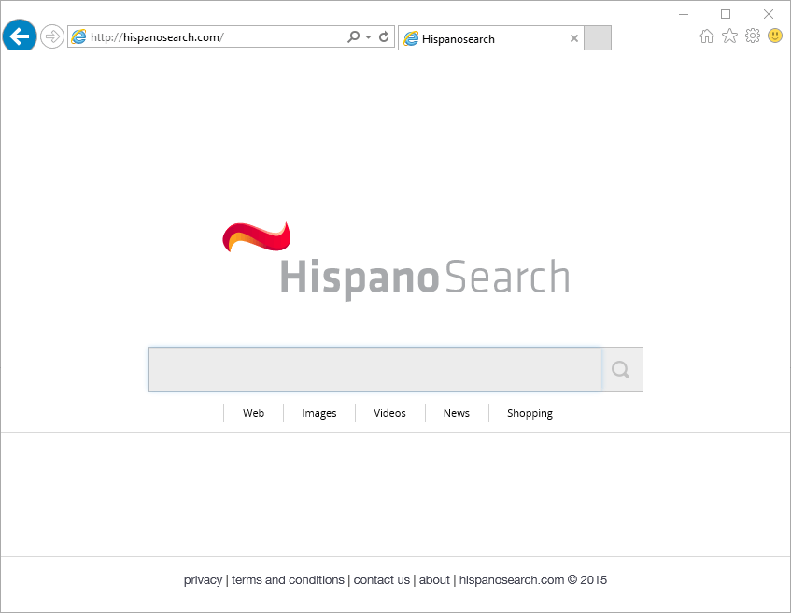Viewport: 791px width, 613px height.
Task: Click the Internet Explorer icon in address bar
Action: tap(78, 36)
